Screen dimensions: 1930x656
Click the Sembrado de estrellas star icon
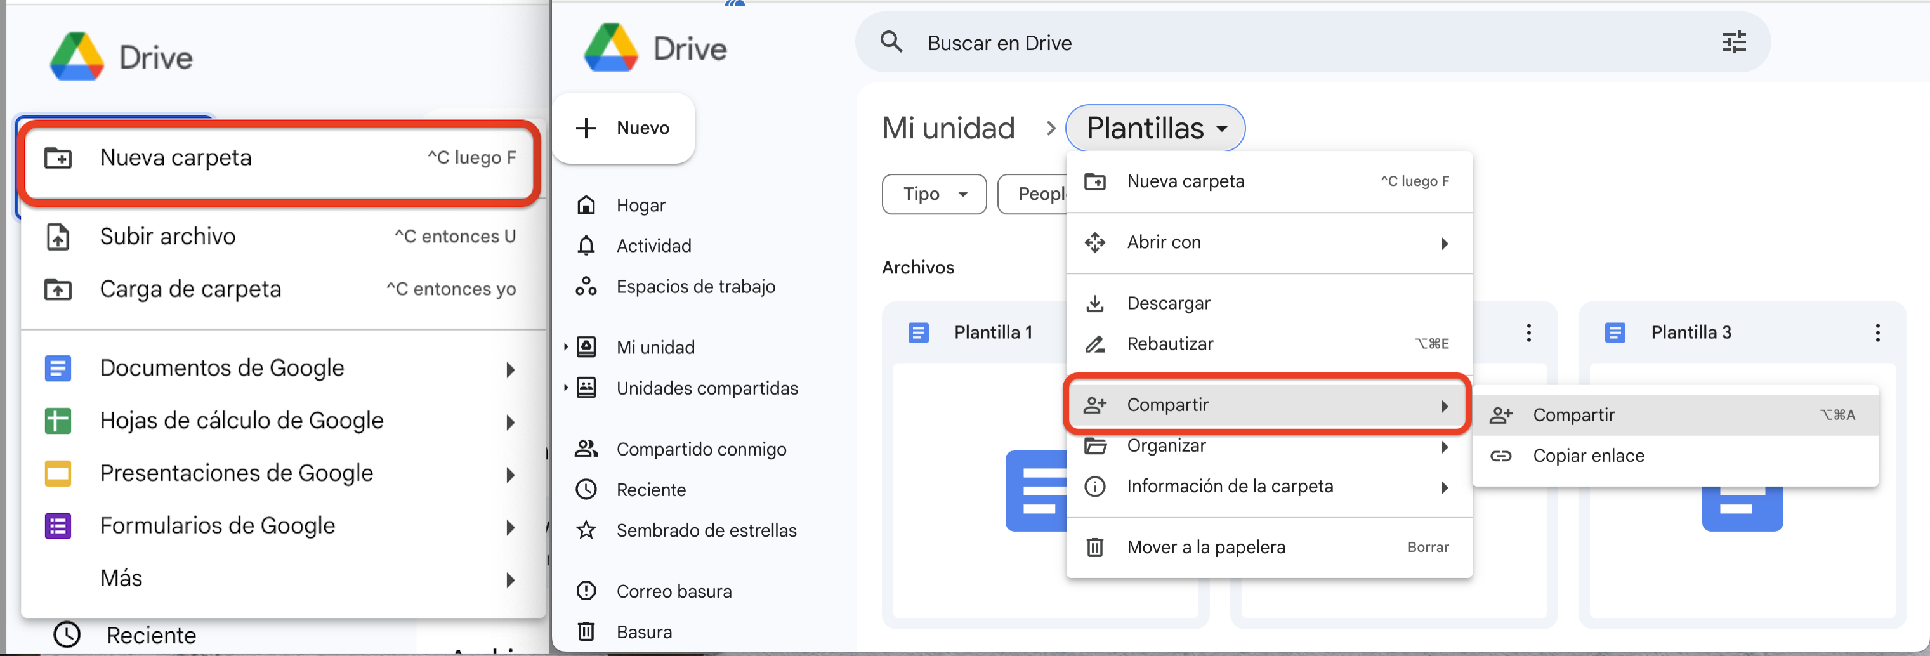click(x=586, y=530)
